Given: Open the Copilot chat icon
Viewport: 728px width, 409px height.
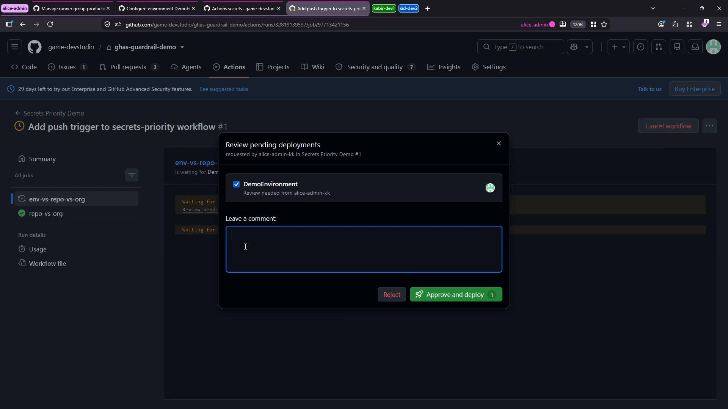Looking at the screenshot, I should (574, 47).
